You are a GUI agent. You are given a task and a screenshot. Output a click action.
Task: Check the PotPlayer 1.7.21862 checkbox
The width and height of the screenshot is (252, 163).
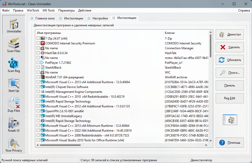pos(38,62)
